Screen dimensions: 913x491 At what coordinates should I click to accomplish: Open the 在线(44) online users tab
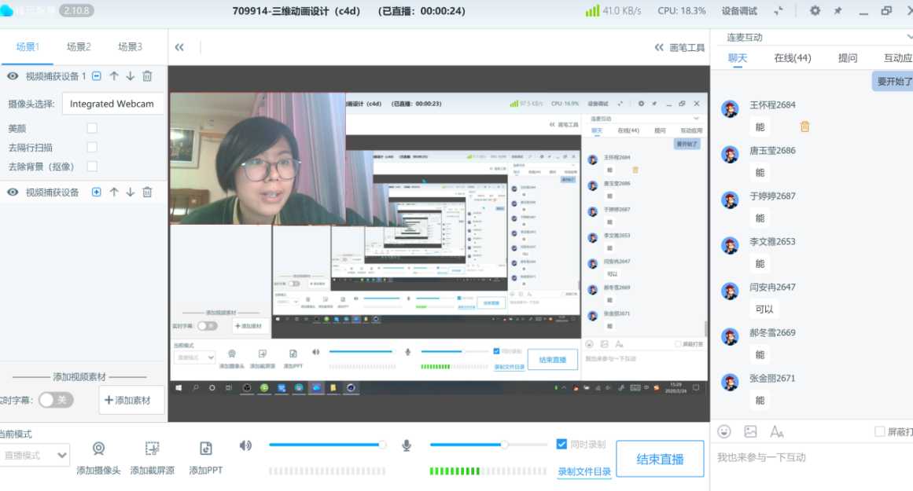[x=792, y=58]
